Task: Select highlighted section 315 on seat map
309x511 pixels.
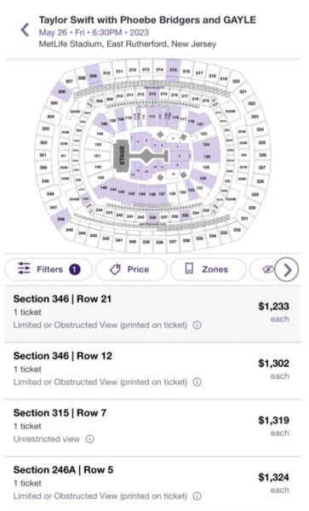Action: pos(173,70)
